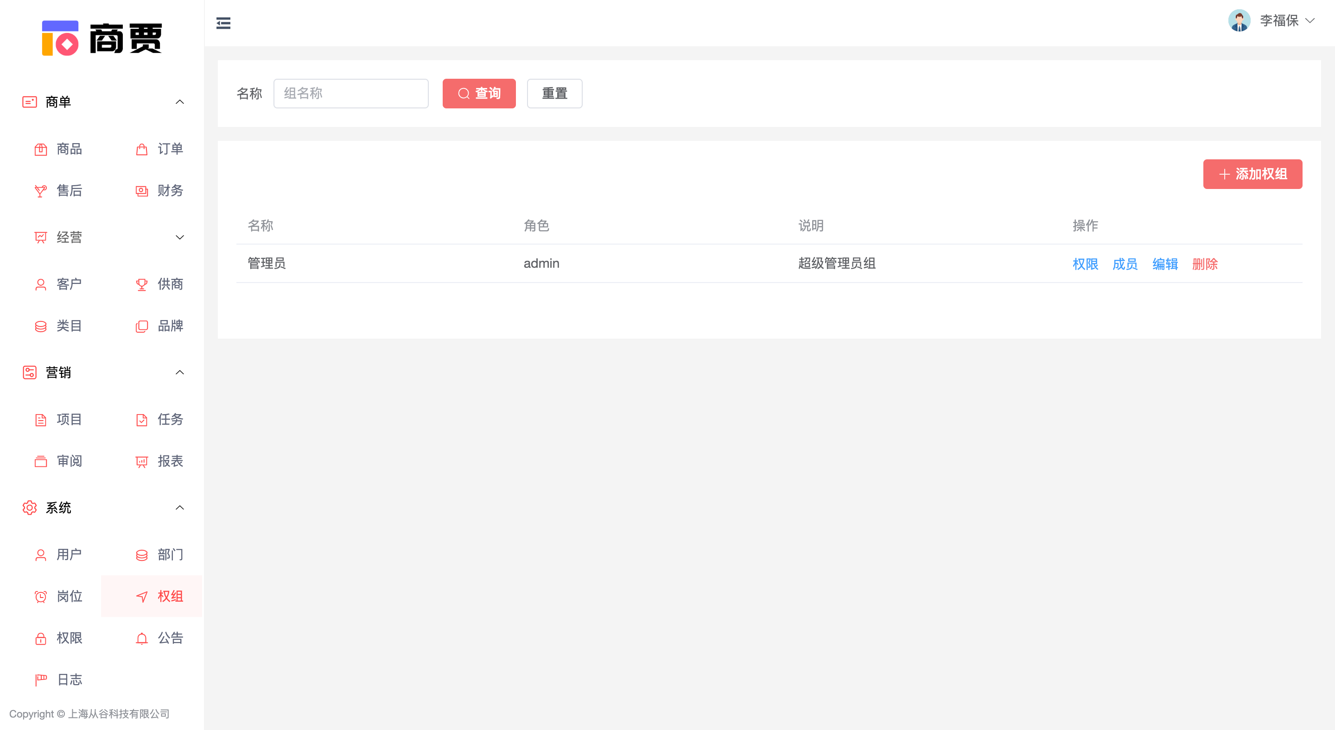Select the 公告 bell icon

(141, 638)
